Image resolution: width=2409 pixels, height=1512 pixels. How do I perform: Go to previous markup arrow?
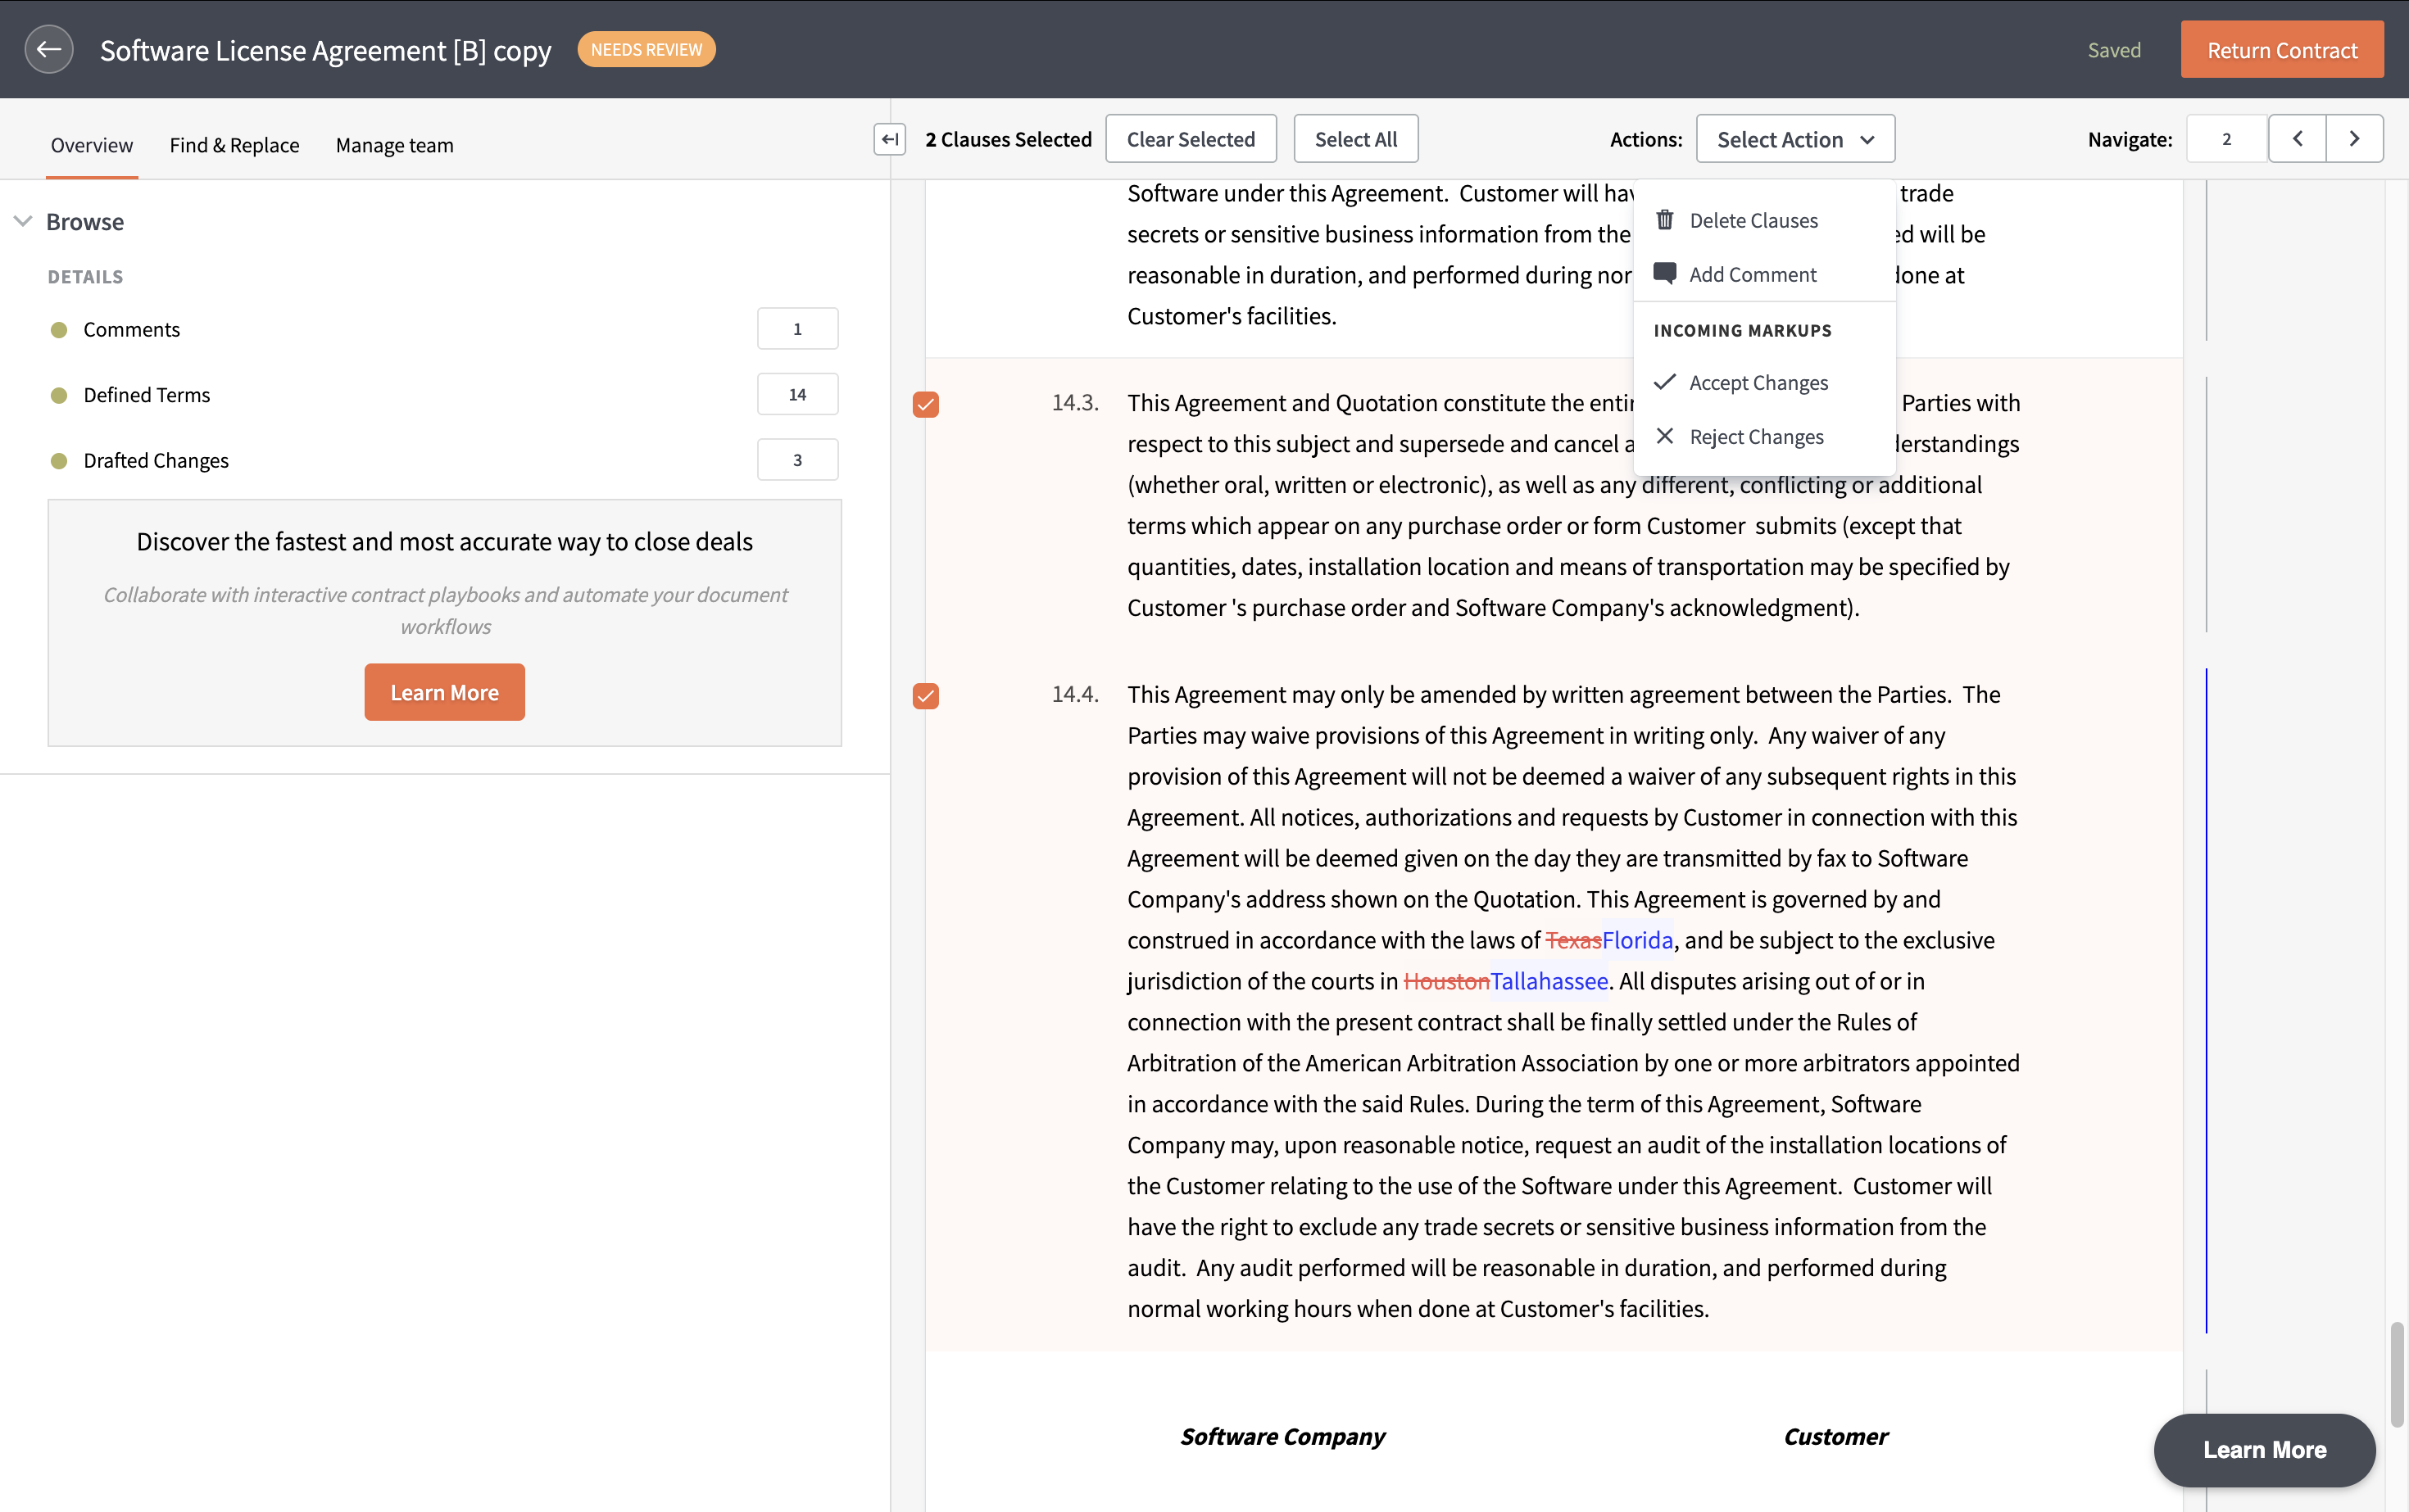[x=2297, y=139]
